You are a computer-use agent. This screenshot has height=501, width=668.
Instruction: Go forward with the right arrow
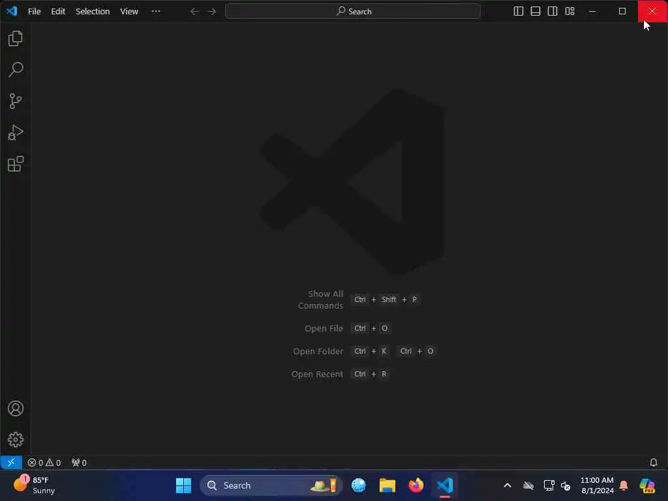[x=211, y=11]
